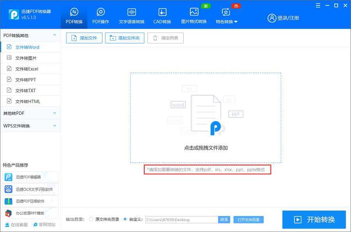Click the 添加文件夹 button
This screenshot has width=351, height=232.
[x=125, y=38]
